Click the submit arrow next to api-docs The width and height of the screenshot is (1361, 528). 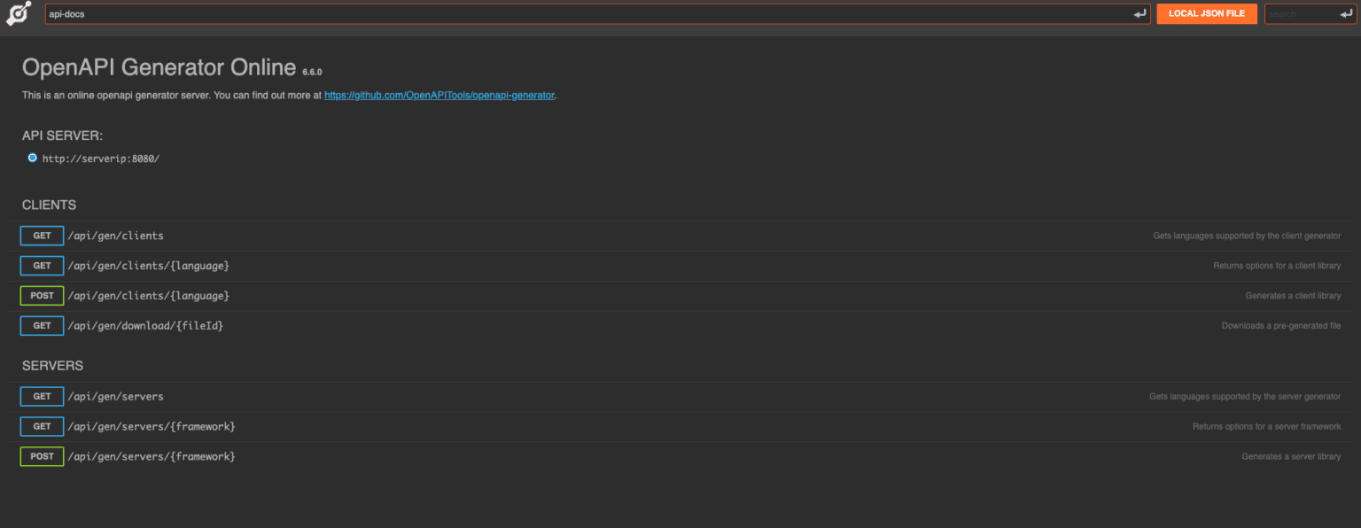1140,13
